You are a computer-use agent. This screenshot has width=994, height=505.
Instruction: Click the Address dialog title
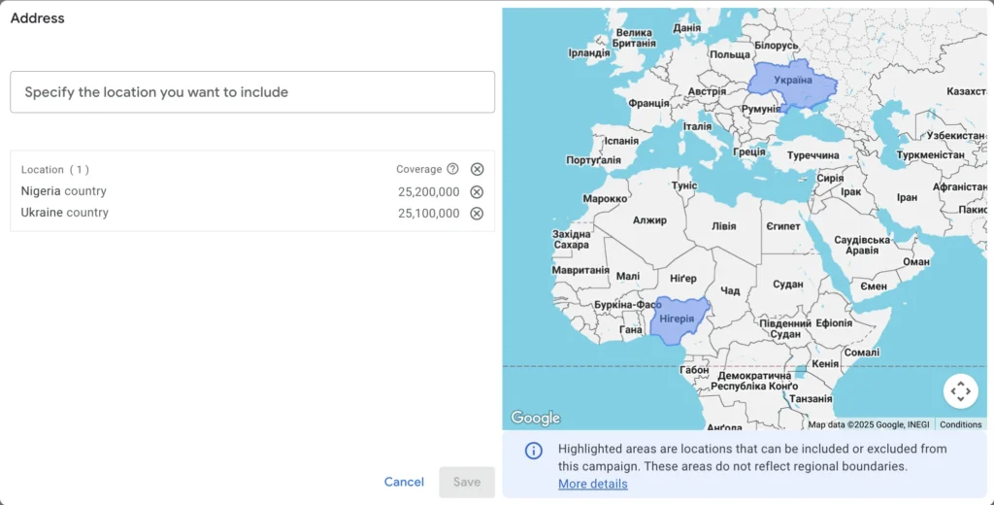[38, 17]
